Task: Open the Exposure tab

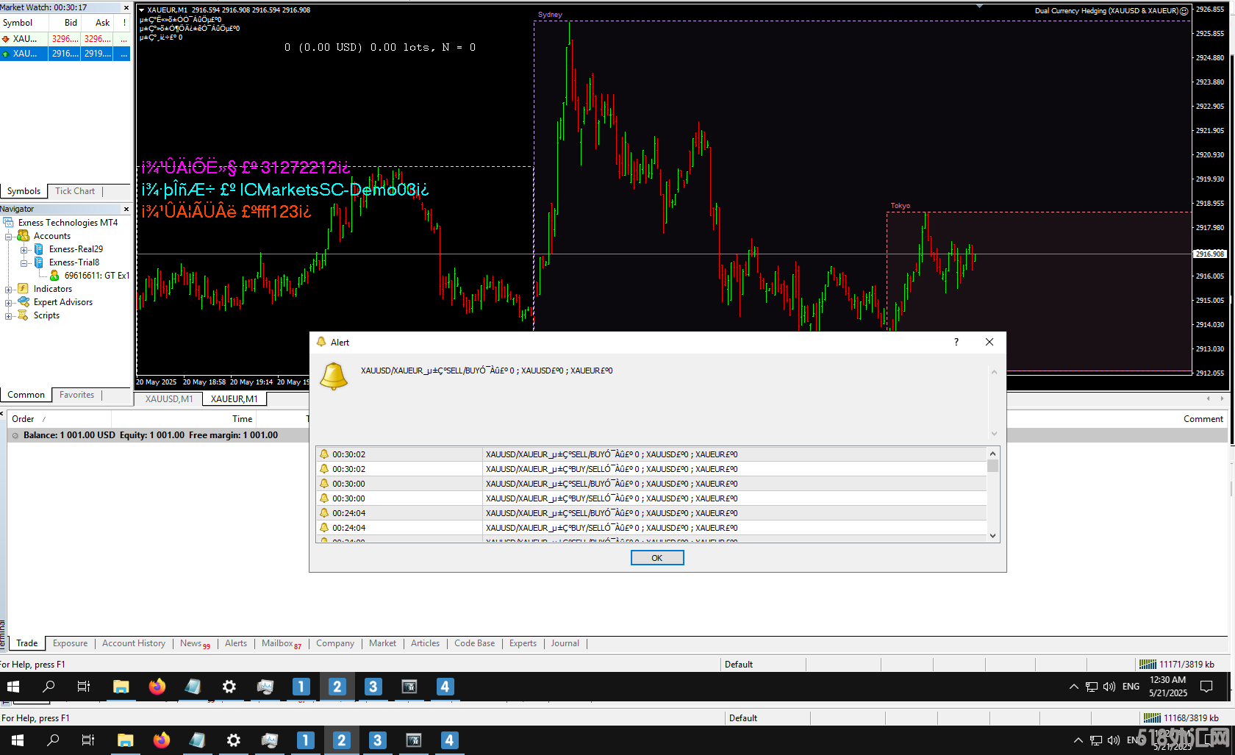Action: pos(70,643)
